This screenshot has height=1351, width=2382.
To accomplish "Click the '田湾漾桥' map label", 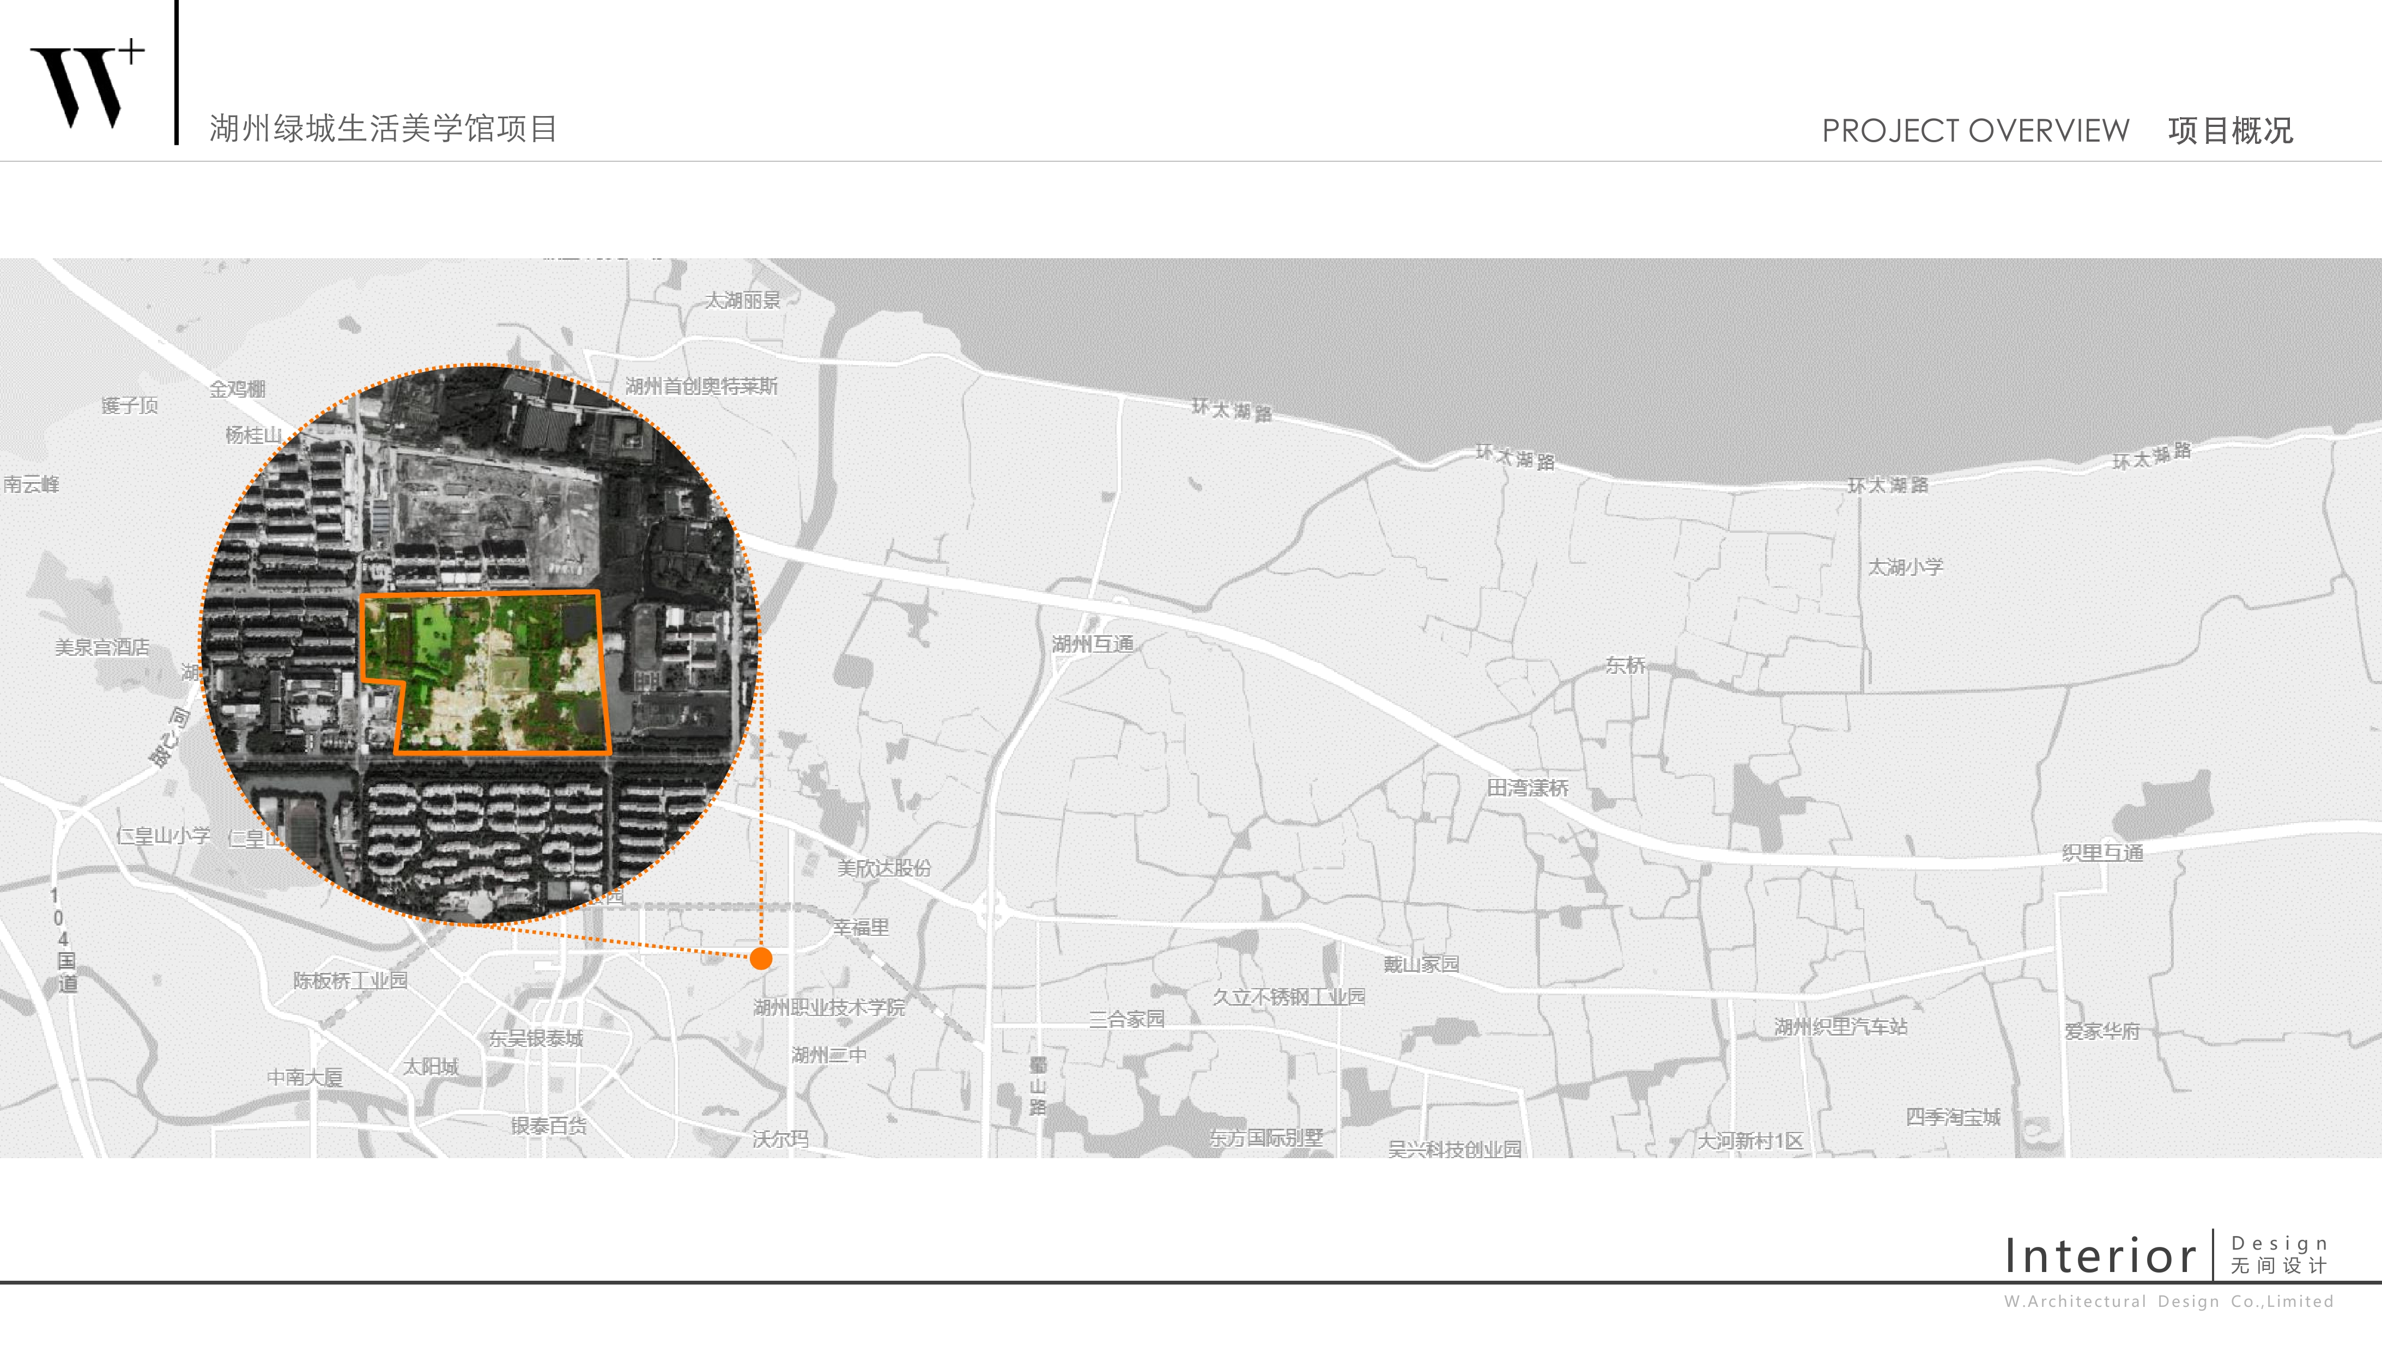I will (x=1528, y=788).
